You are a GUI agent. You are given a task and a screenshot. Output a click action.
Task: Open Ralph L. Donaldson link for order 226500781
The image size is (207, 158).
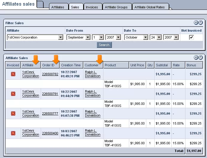pyautogui.click(x=92, y=93)
